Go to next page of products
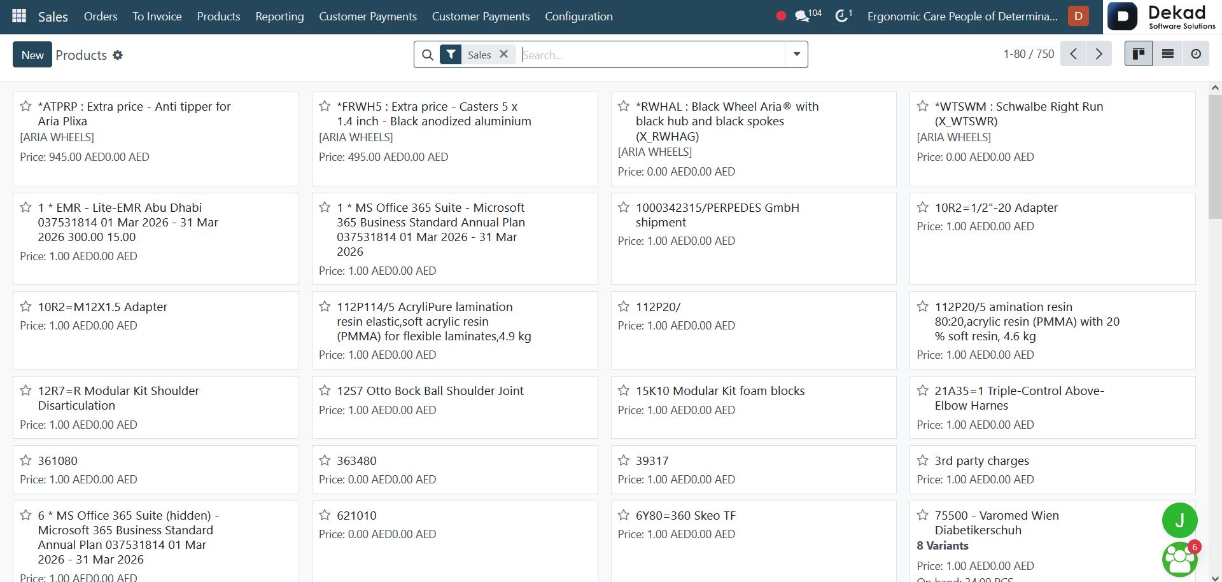The image size is (1222, 582). tap(1099, 54)
